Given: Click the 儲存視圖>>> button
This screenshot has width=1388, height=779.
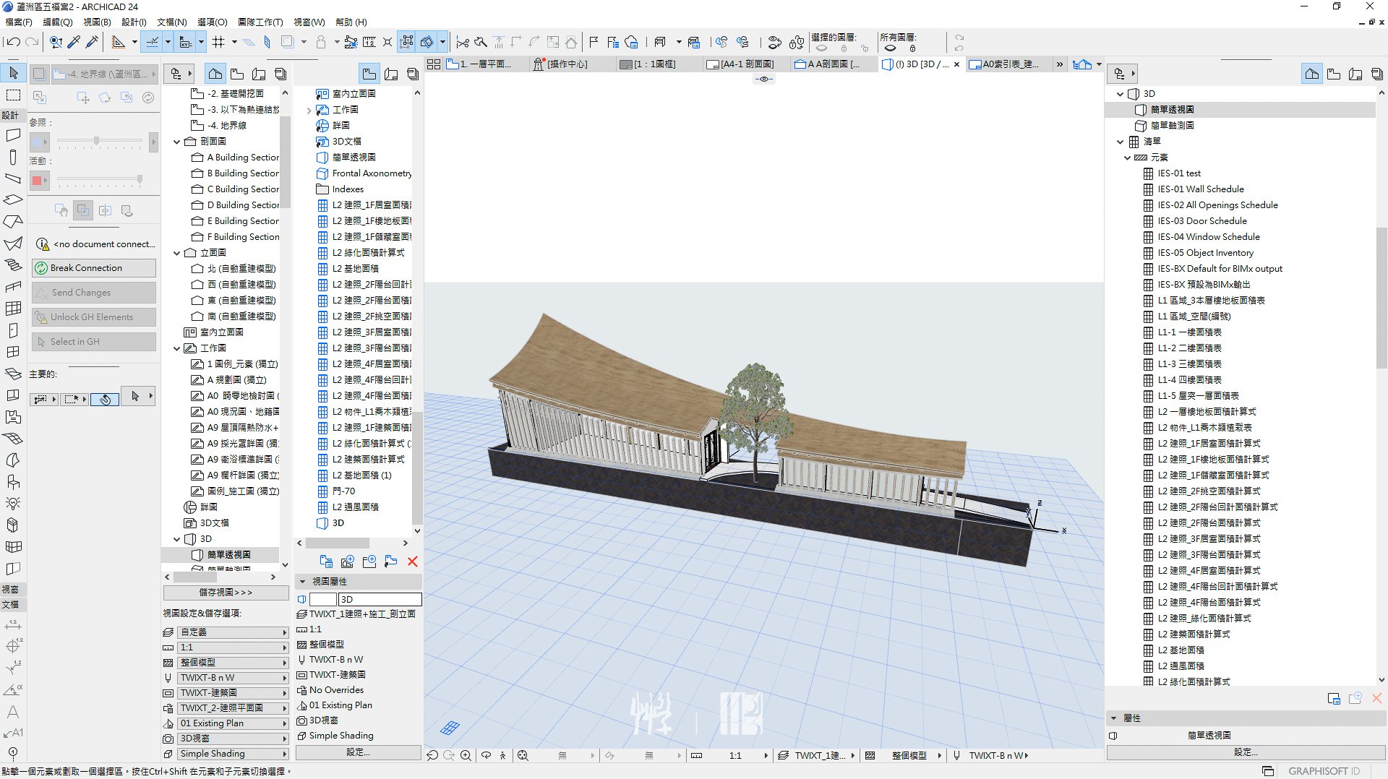Looking at the screenshot, I should coord(226,593).
